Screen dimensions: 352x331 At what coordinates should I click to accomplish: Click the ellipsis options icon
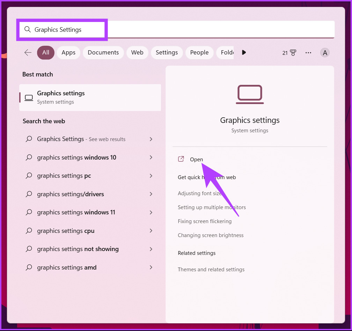(308, 52)
